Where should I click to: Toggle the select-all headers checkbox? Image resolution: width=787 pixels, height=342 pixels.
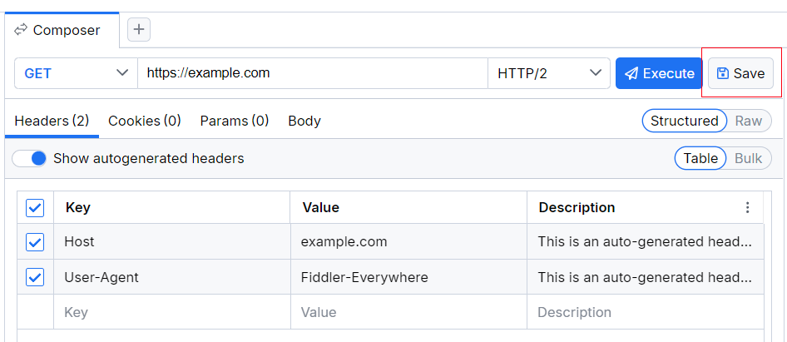35,207
